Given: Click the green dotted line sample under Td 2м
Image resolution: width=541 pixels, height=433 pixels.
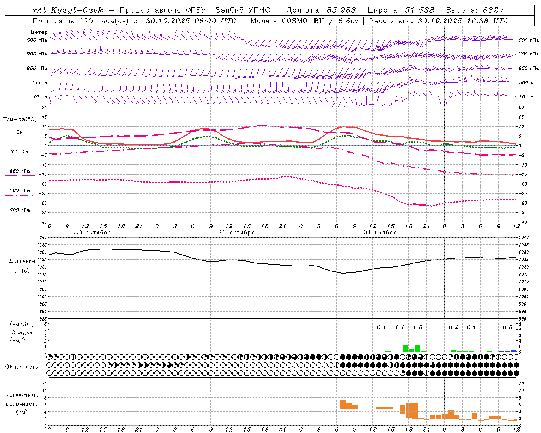Looking at the screenshot, I should tap(19, 156).
